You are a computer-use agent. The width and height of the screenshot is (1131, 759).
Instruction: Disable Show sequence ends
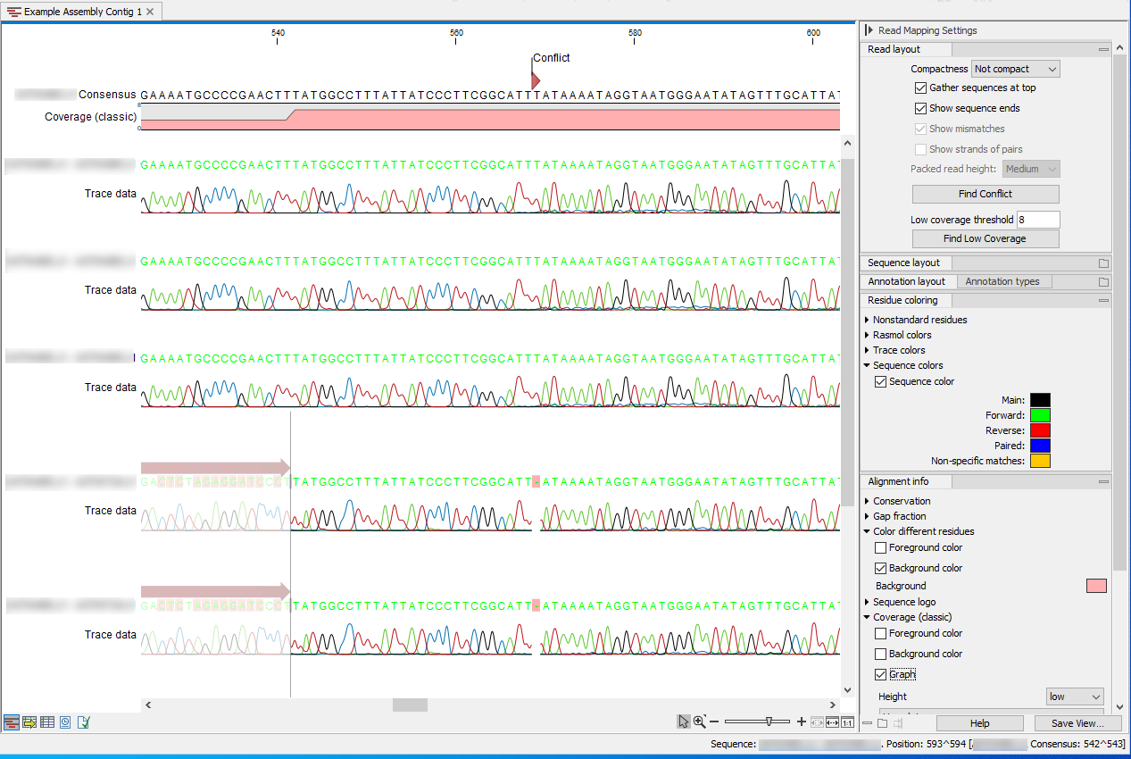tap(920, 108)
